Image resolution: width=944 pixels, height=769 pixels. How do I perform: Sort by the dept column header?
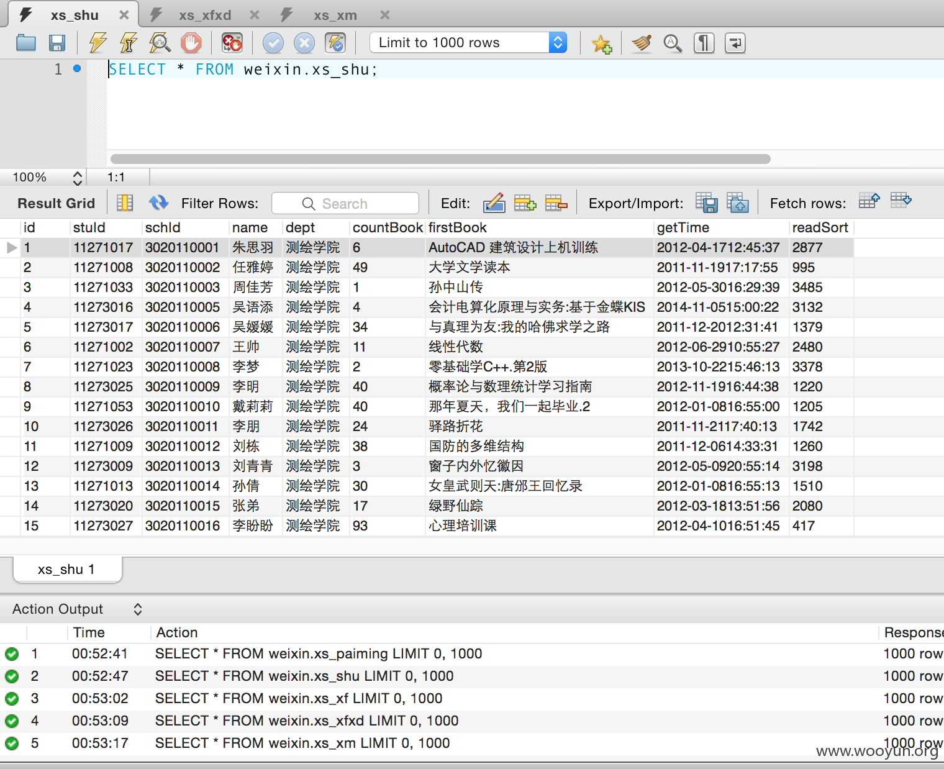pos(316,228)
